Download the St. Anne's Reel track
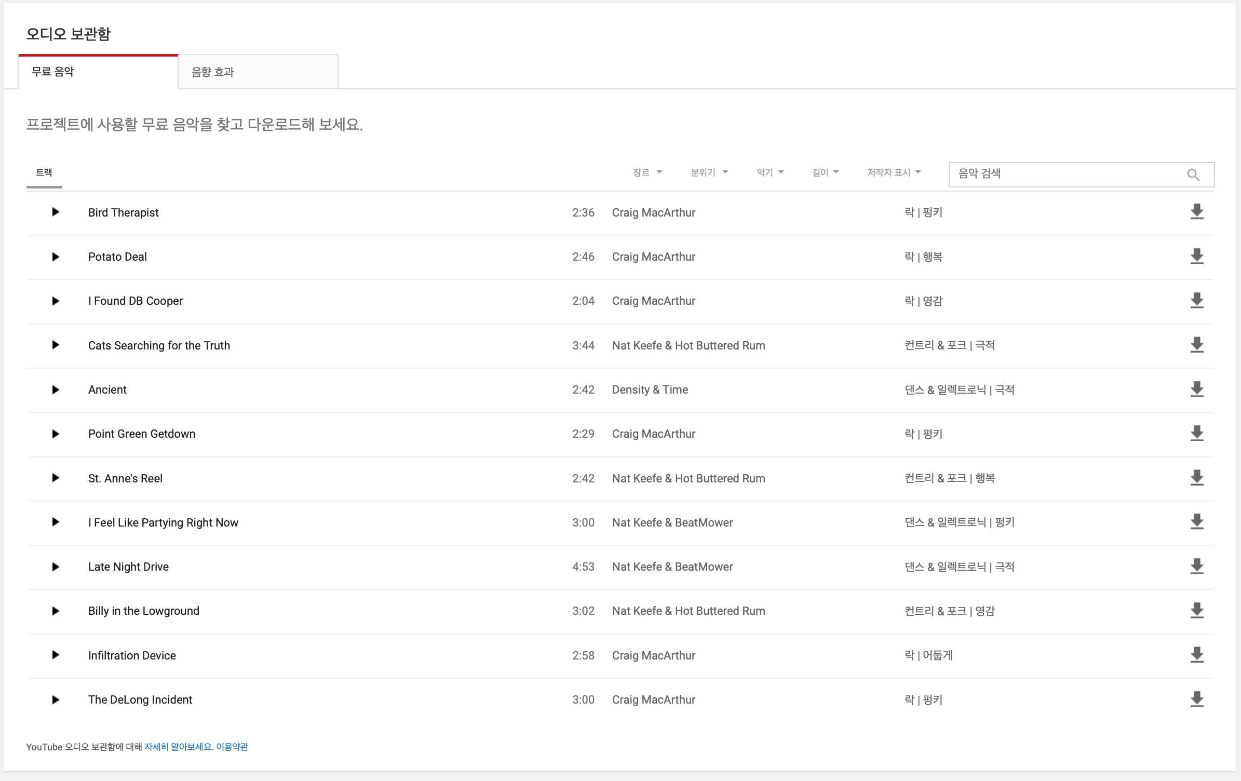1241x781 pixels. 1196,478
